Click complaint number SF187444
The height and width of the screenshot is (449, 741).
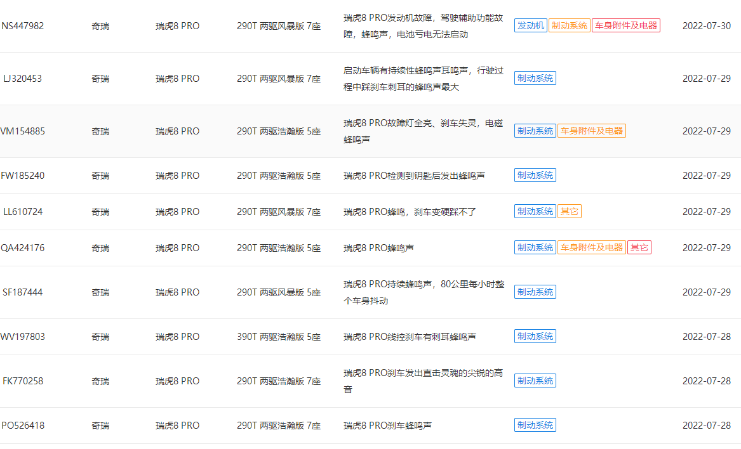click(23, 292)
